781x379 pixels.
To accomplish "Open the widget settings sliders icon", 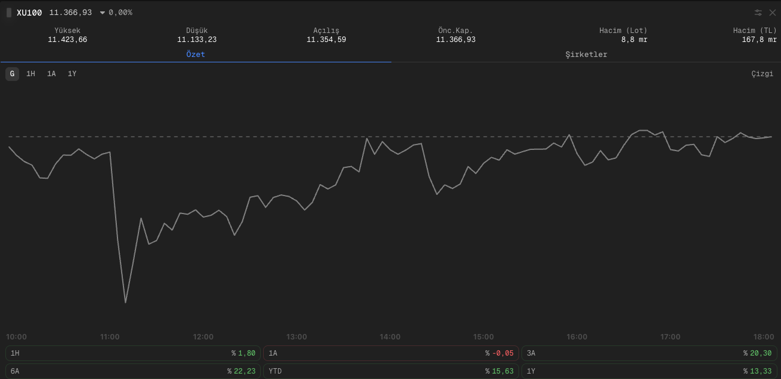I will point(758,13).
